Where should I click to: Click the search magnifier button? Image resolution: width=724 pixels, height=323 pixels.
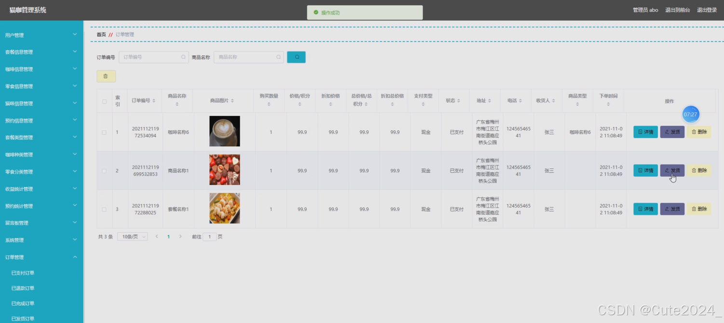(x=296, y=57)
